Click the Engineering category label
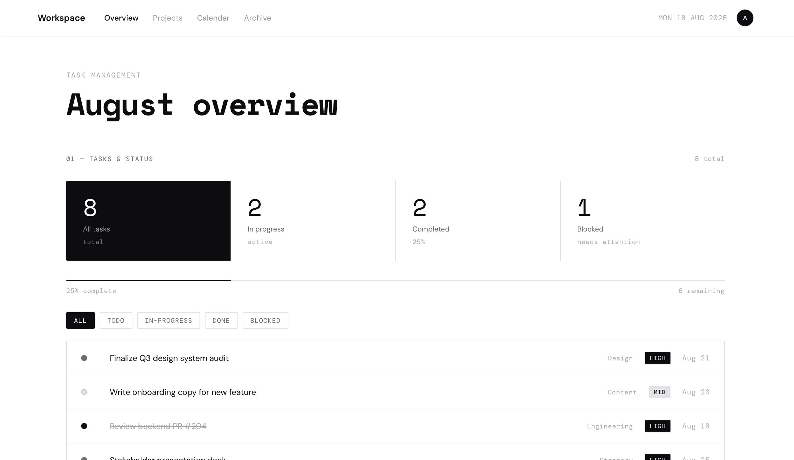Screen dimensions: 794x460 click(610, 426)
